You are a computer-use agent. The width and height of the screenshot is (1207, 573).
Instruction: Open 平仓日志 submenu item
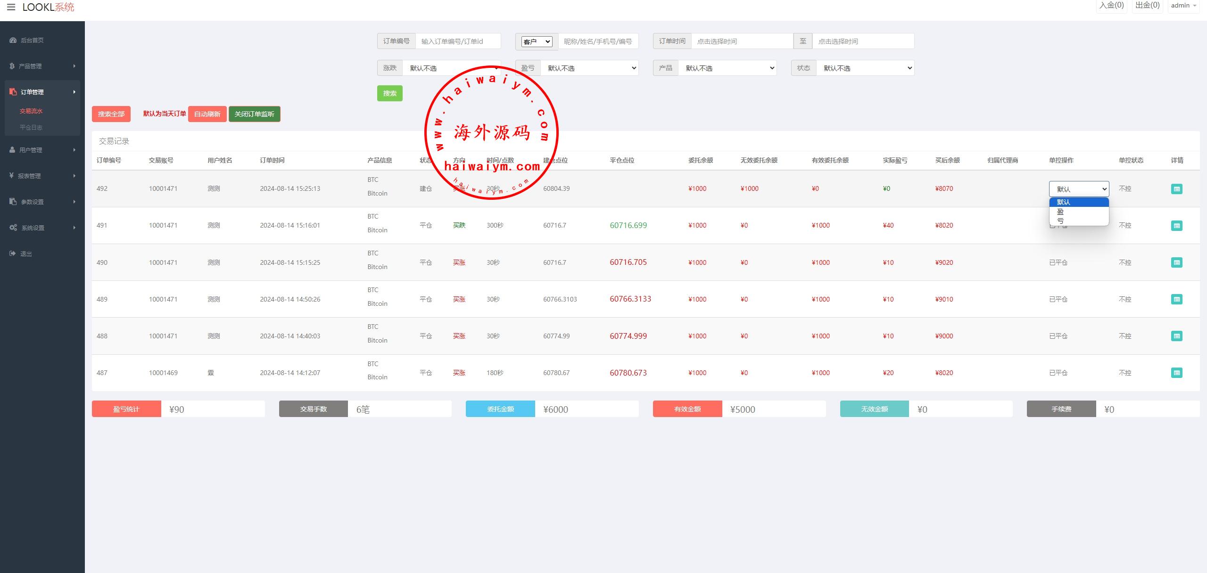click(x=31, y=127)
